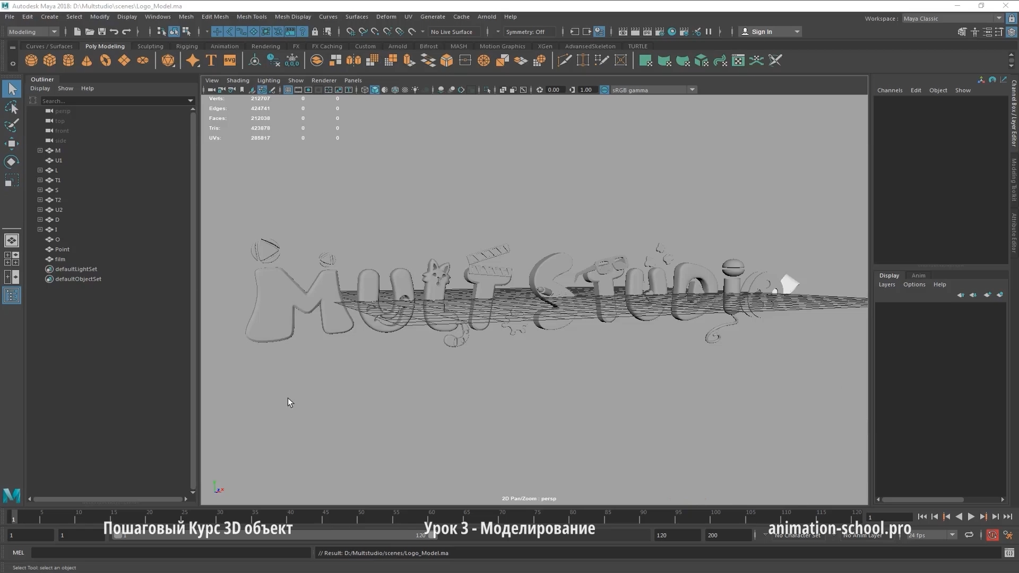Select the Move tool in toolbox

(x=12, y=143)
